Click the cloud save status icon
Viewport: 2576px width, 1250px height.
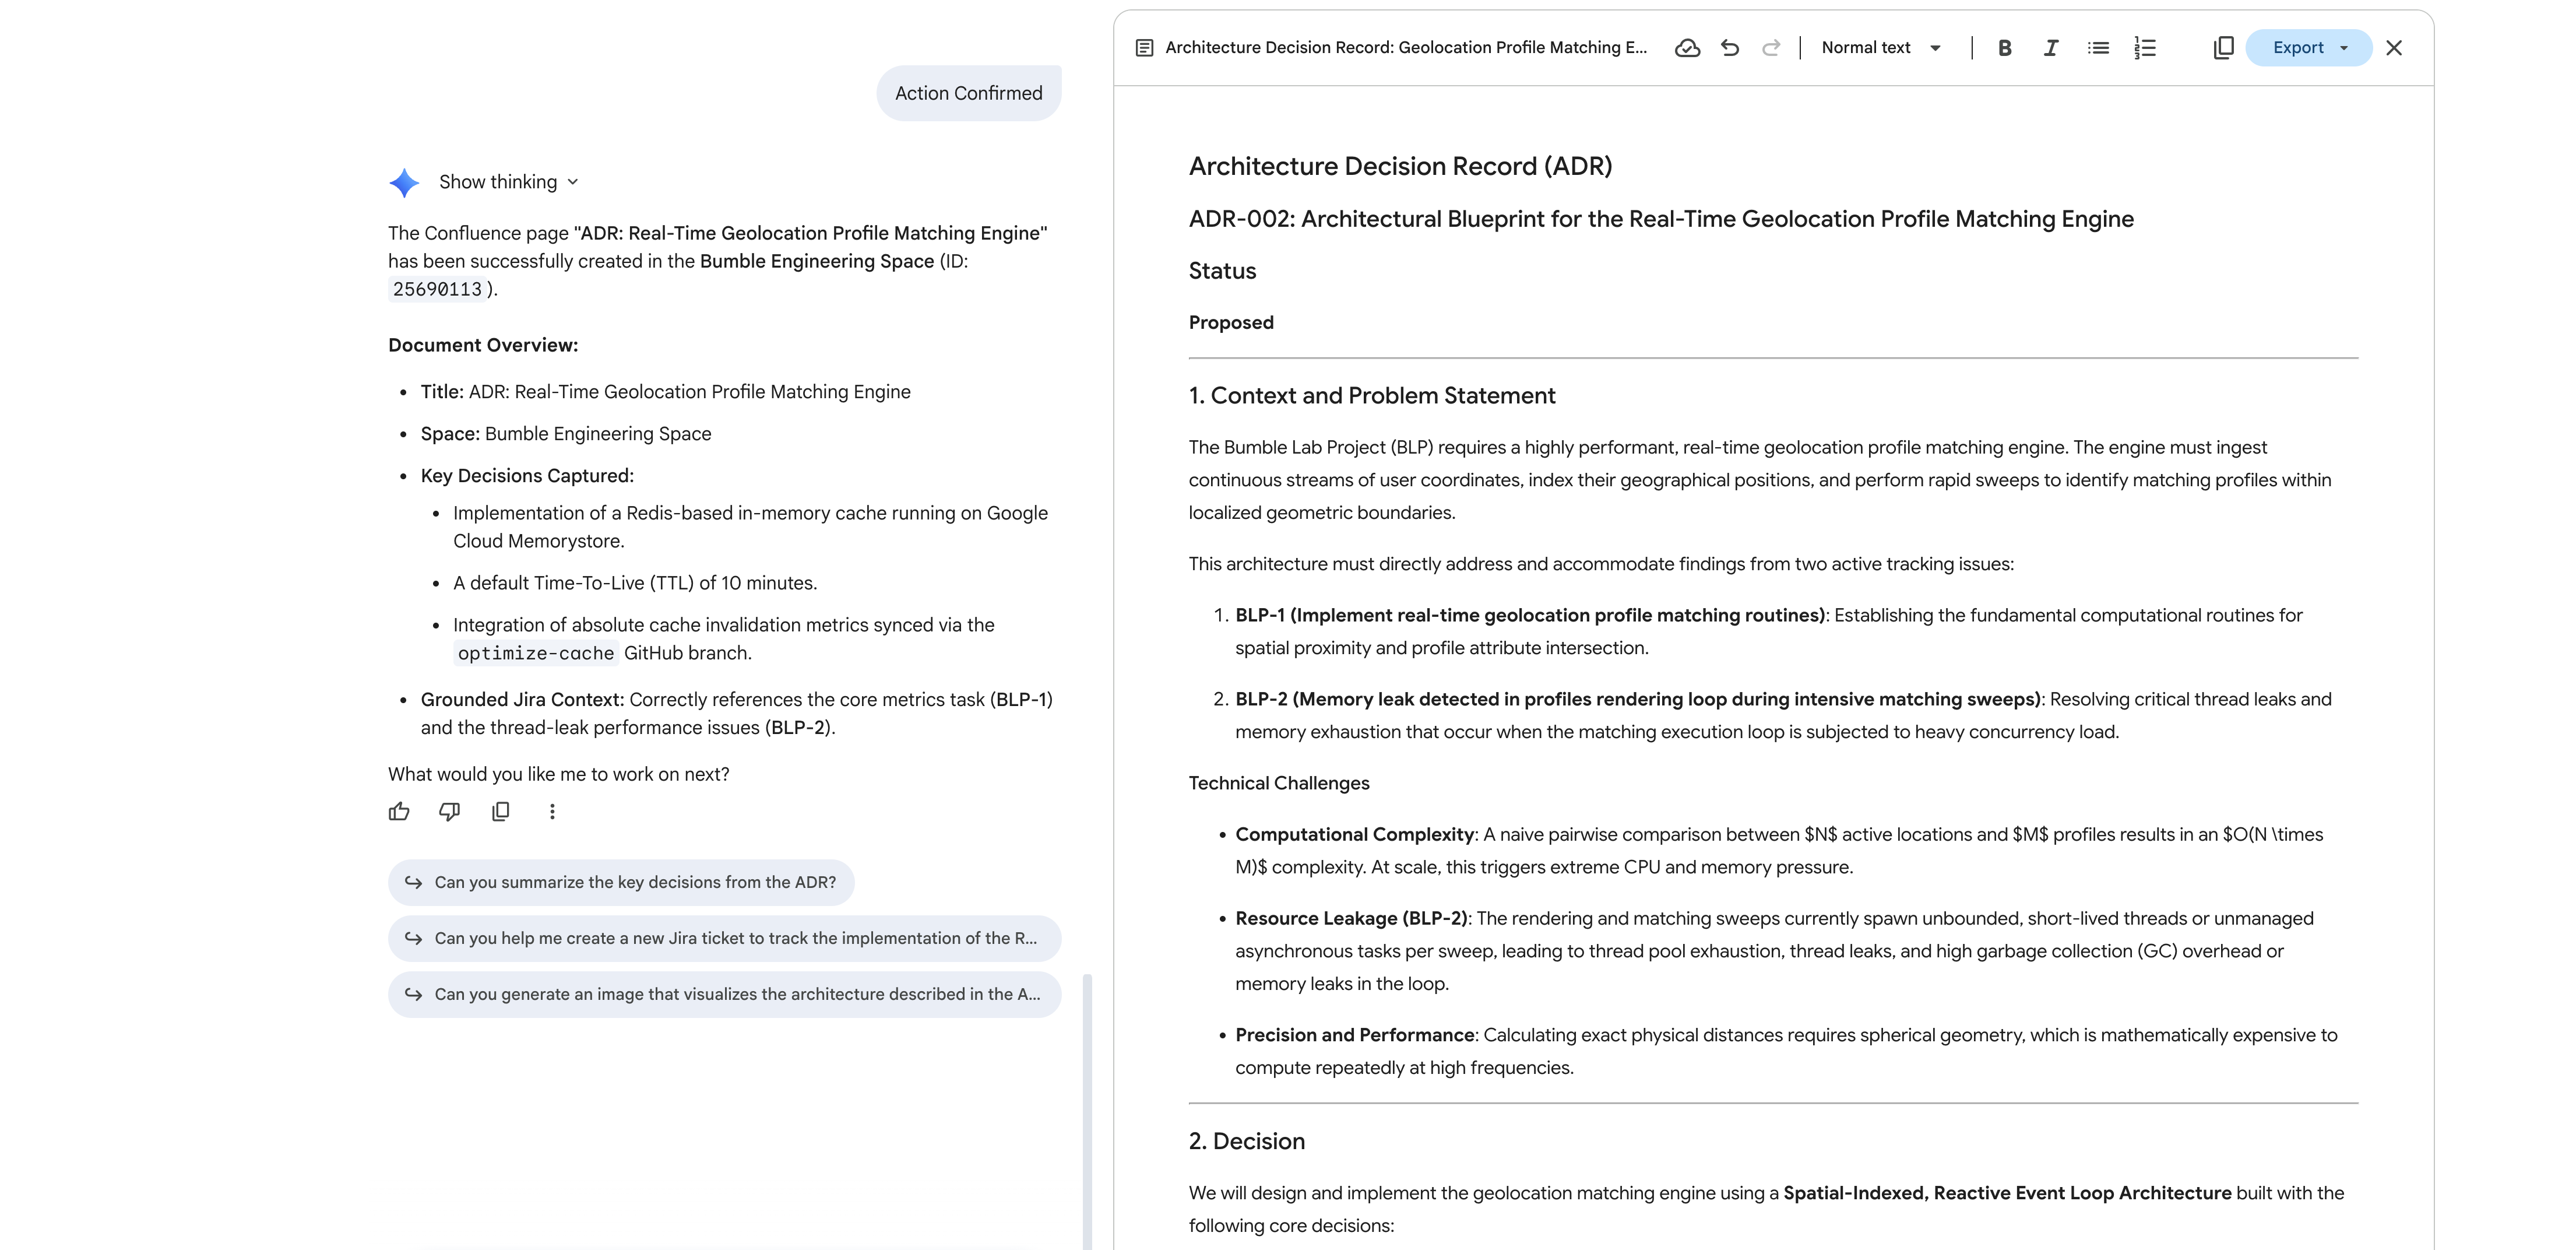tap(1687, 48)
